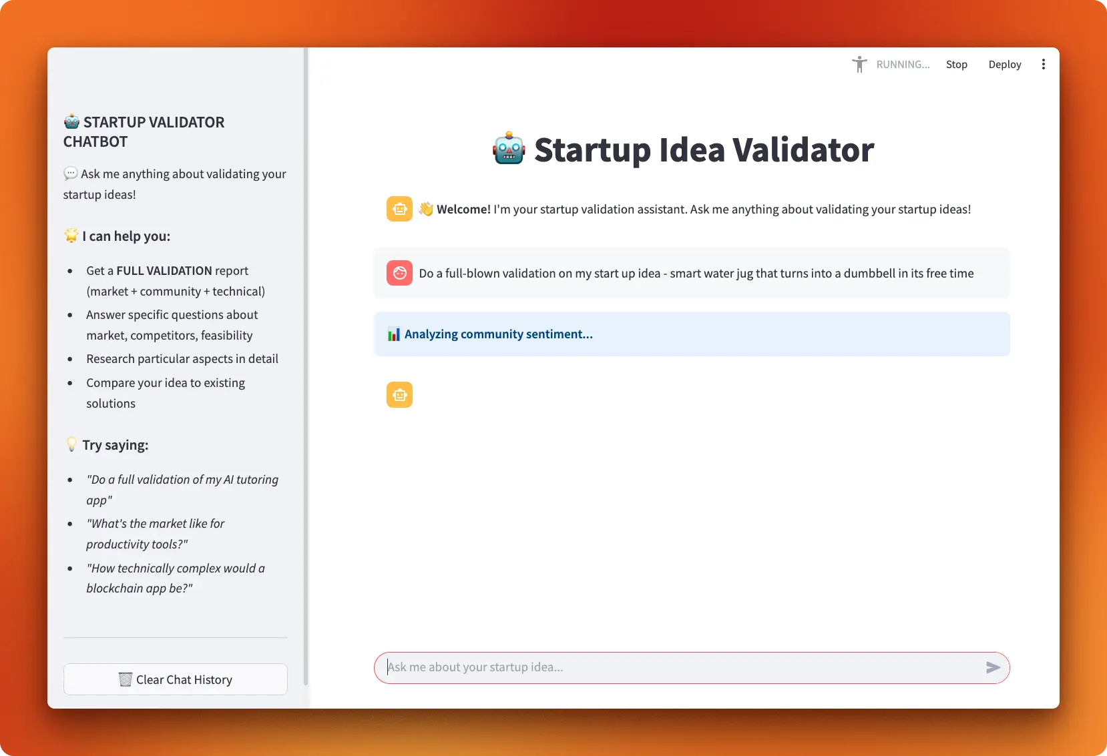Click the empty bot avatar awaiting a response
This screenshot has width=1107, height=756.
point(399,394)
